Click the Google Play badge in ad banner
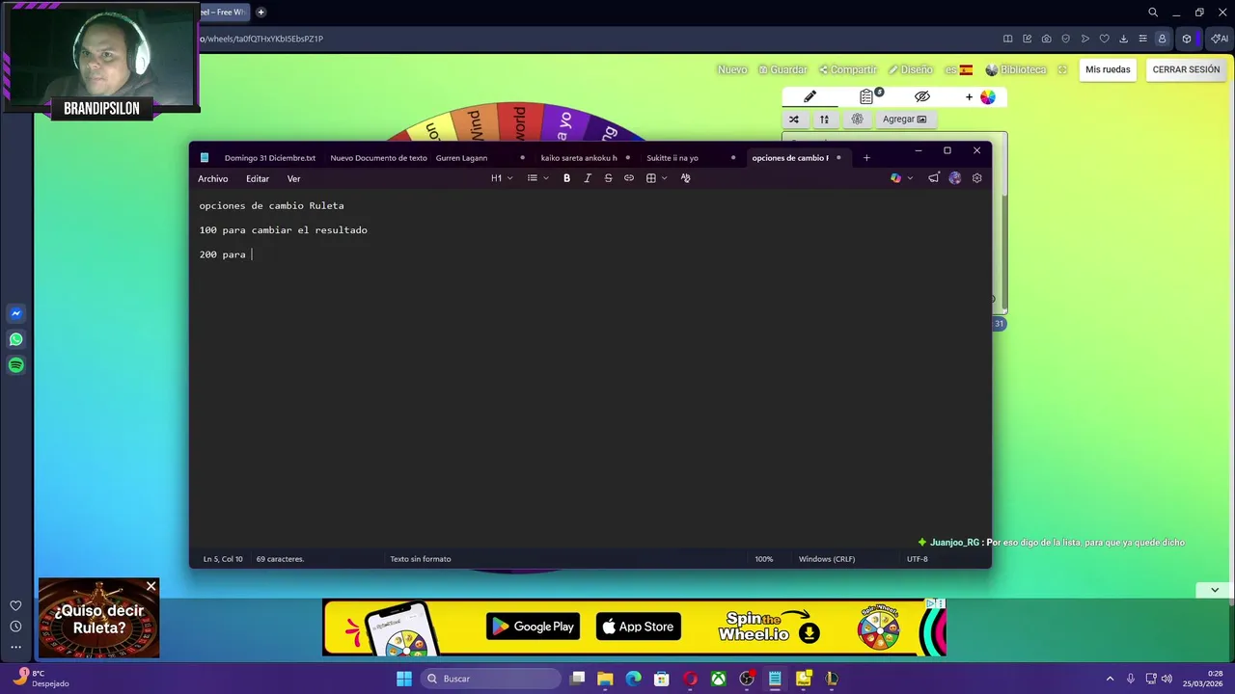The image size is (1235, 694). pyautogui.click(x=534, y=627)
